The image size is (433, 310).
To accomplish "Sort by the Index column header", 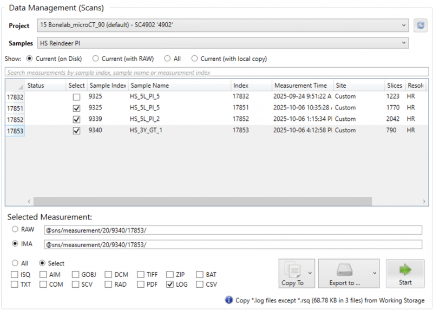I will [251, 86].
